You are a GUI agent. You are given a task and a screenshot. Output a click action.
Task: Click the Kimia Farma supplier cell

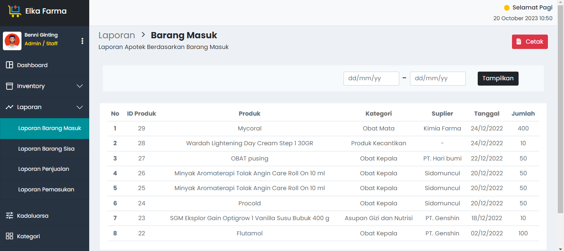pyautogui.click(x=442, y=128)
